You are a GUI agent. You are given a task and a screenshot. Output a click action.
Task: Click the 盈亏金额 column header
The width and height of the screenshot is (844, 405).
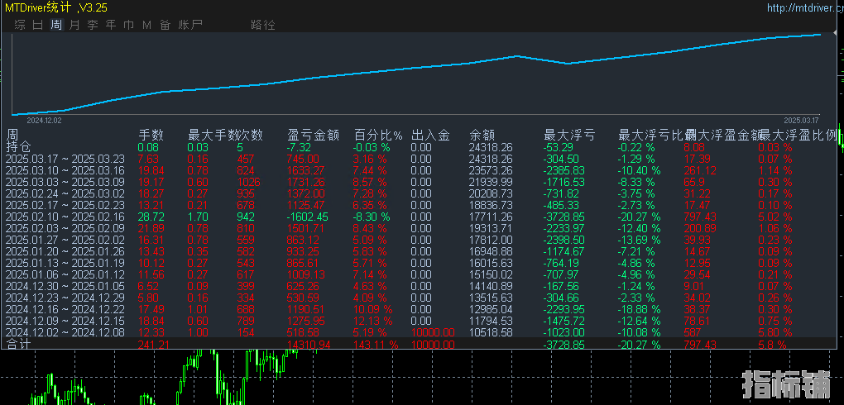(x=314, y=135)
